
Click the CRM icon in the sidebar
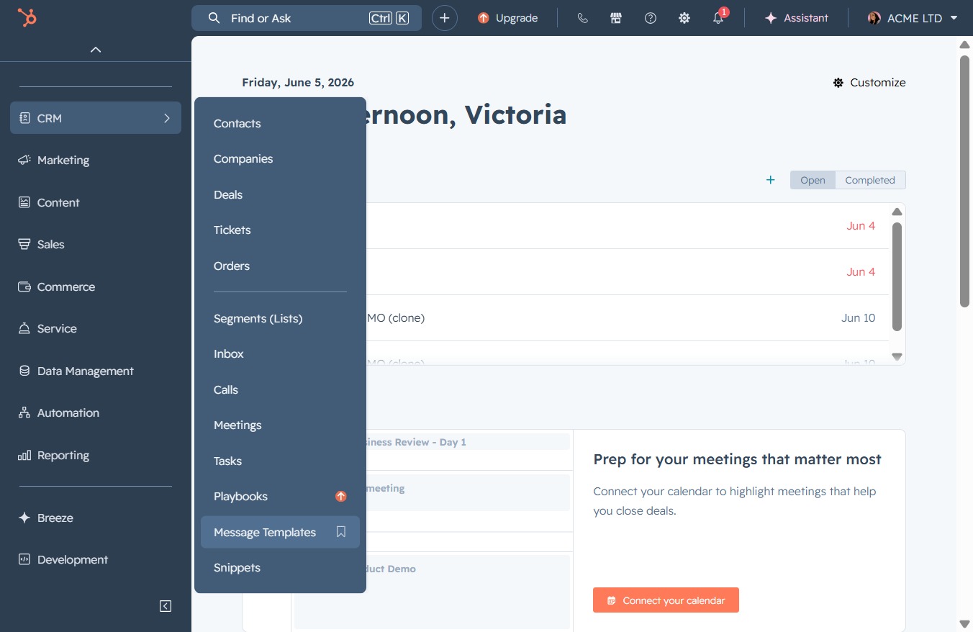(24, 118)
